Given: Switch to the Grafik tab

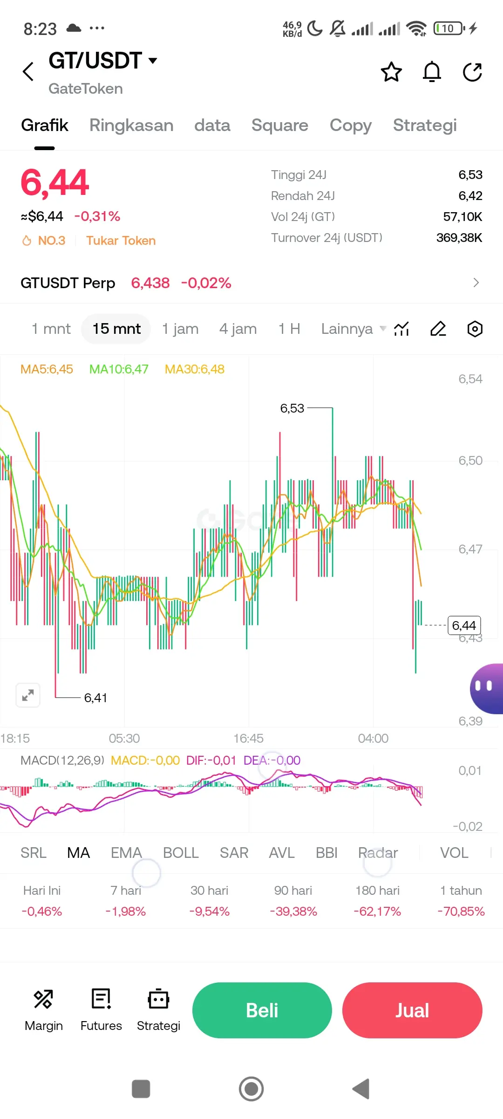Looking at the screenshot, I should [45, 125].
